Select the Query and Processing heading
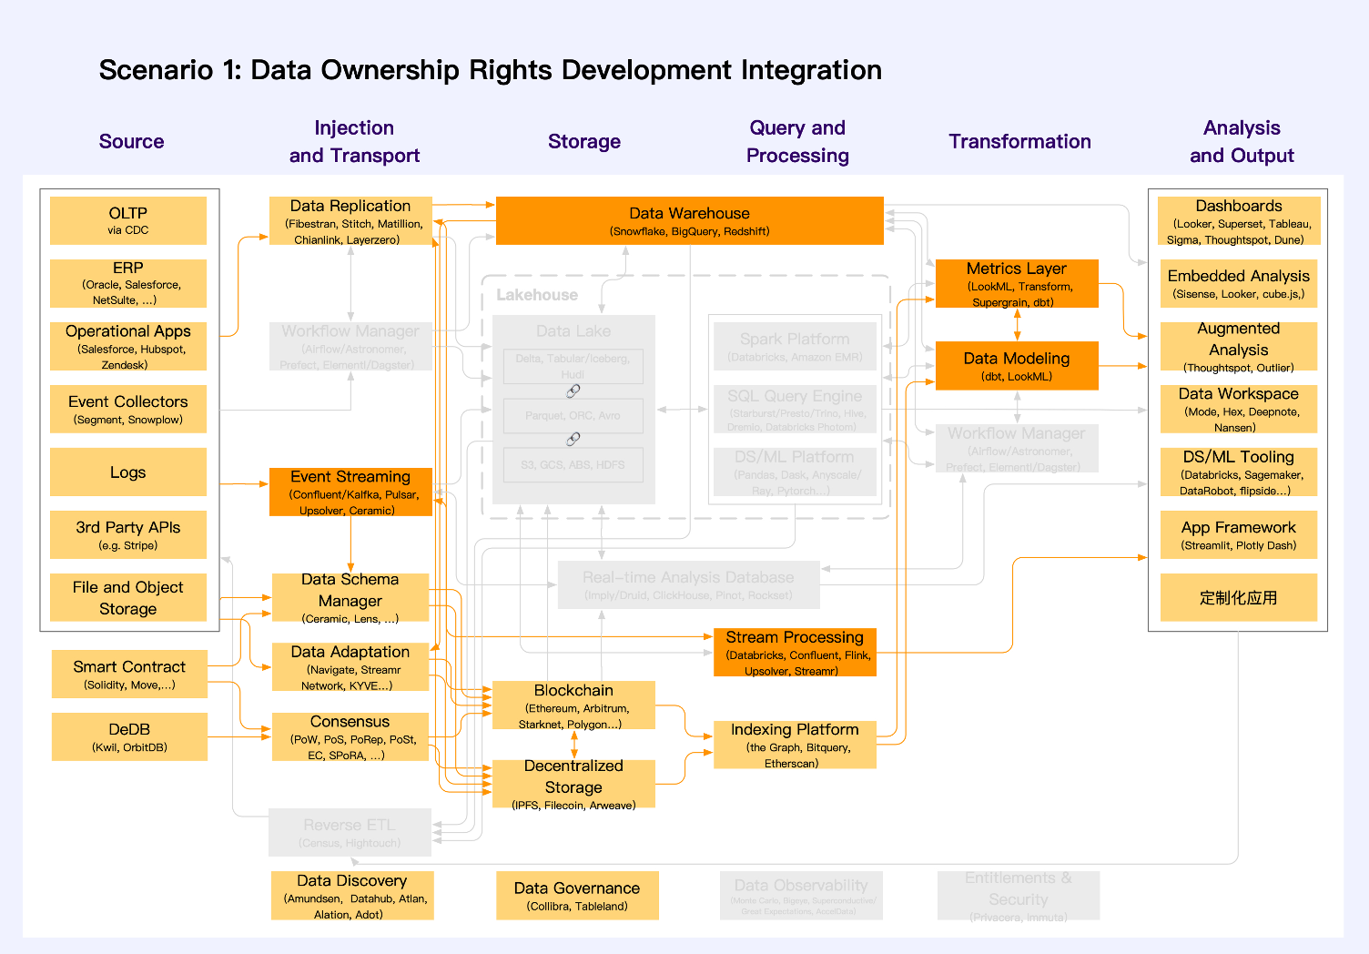This screenshot has height=954, width=1369. tap(797, 141)
